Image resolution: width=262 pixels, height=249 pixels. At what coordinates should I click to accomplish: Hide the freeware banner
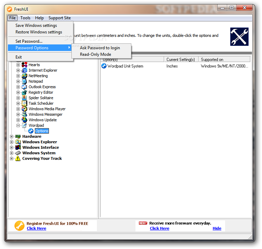pyautogui.click(x=217, y=228)
